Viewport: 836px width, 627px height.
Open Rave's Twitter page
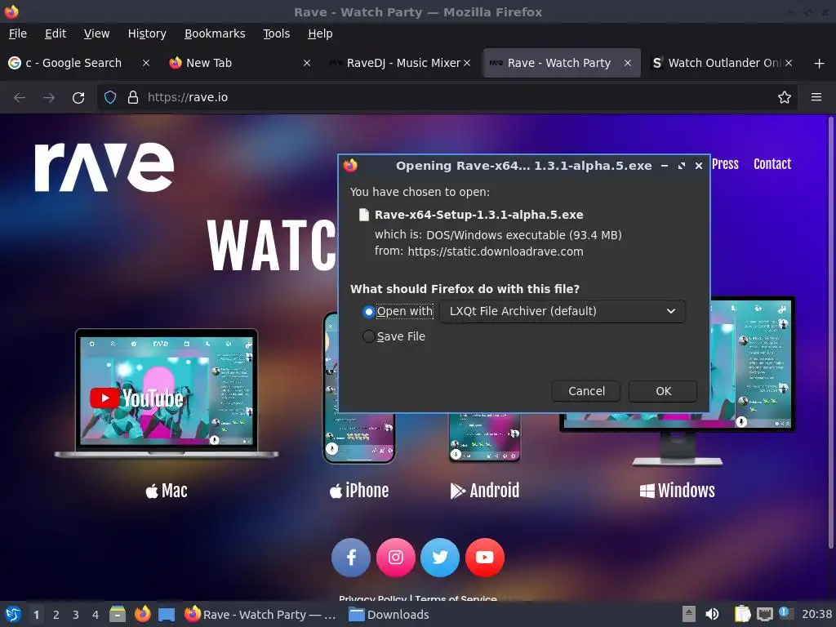tap(440, 558)
